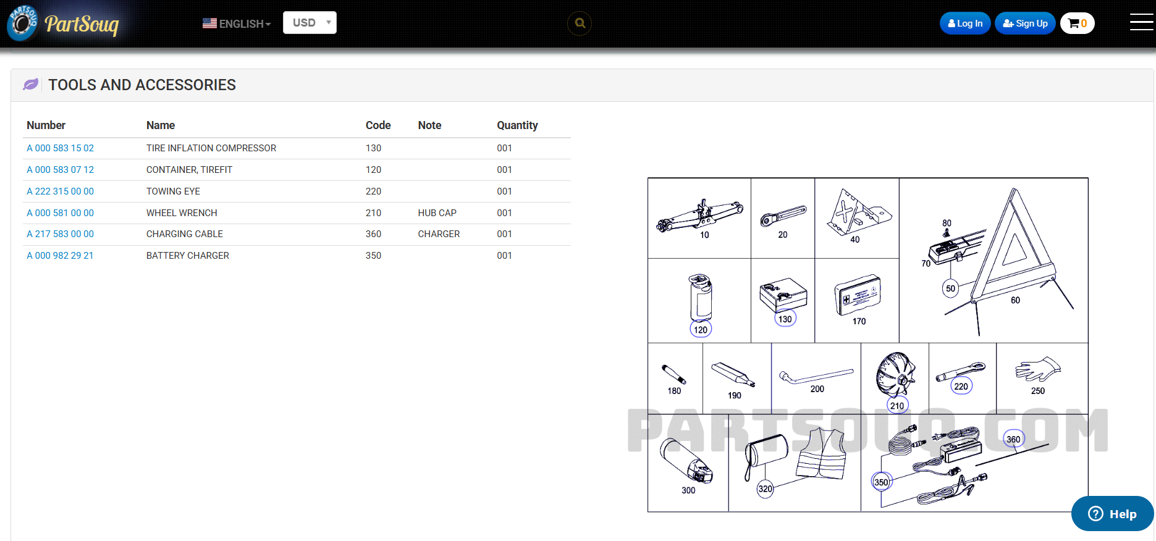Select callout 130 in the diagram

[785, 319]
